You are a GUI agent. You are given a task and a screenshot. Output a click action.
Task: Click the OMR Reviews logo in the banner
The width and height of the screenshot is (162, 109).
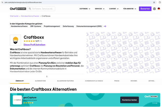coord(151,96)
